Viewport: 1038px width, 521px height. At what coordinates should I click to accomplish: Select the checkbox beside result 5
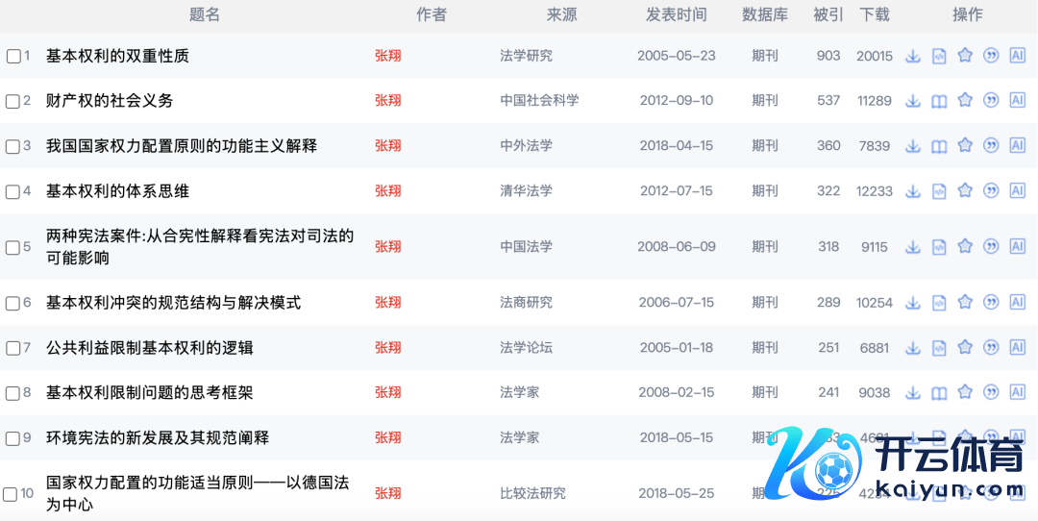tap(13, 247)
